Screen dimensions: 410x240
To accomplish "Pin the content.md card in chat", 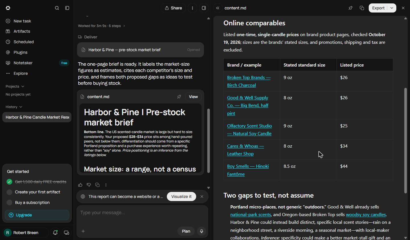I will tap(179, 97).
